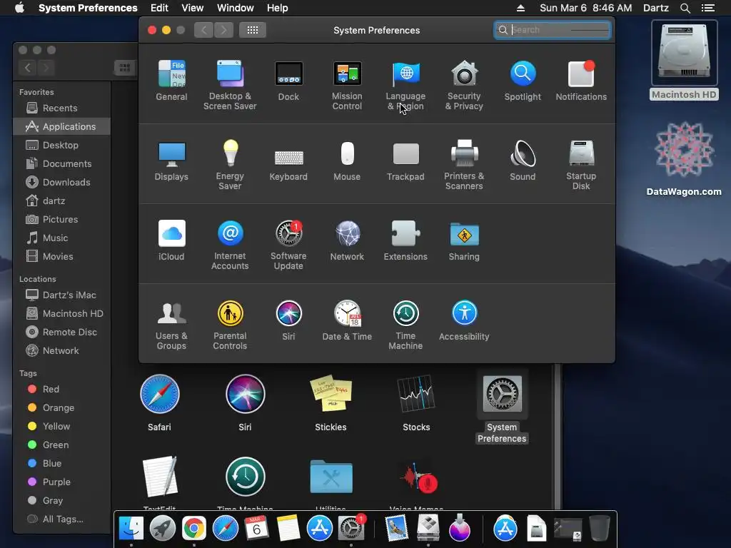Click All Tags… in Finder sidebar

(x=61, y=519)
